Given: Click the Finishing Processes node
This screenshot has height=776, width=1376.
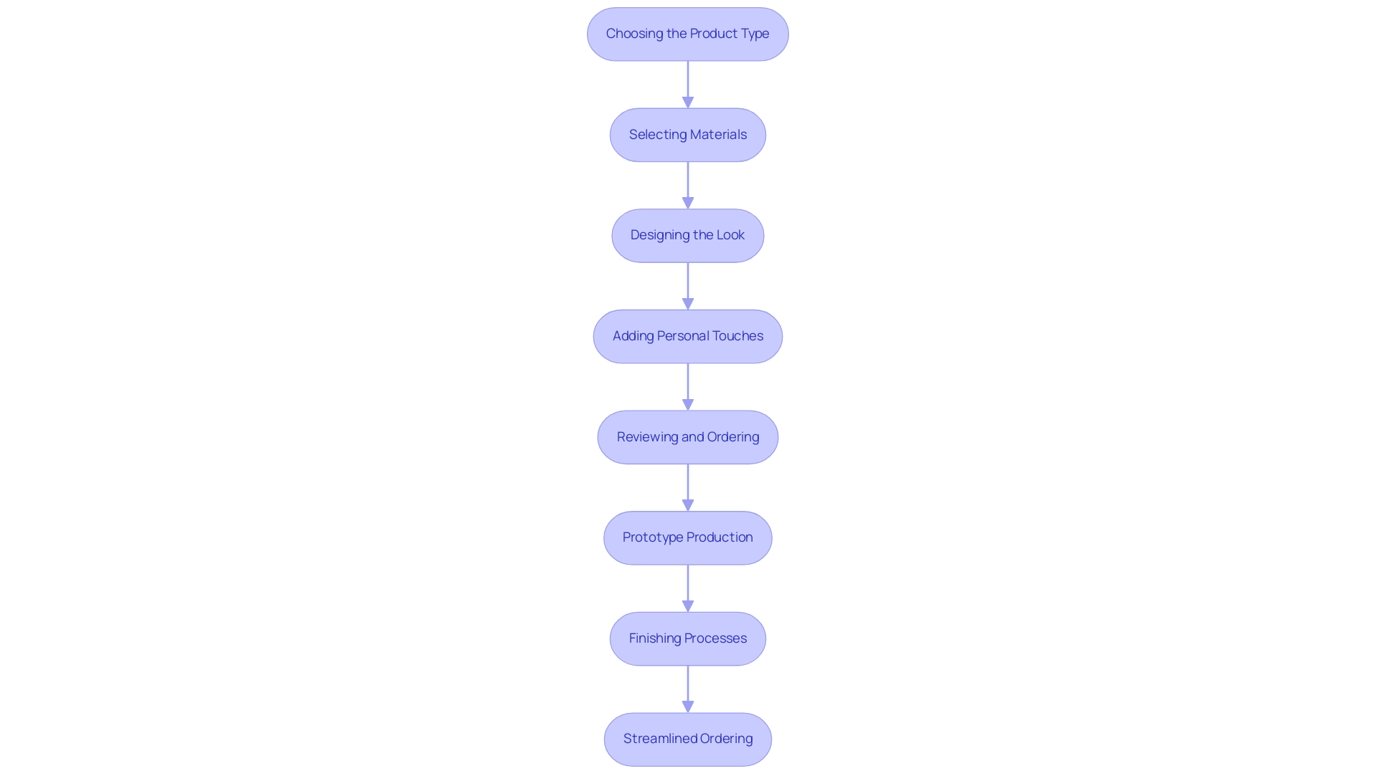Looking at the screenshot, I should [688, 637].
